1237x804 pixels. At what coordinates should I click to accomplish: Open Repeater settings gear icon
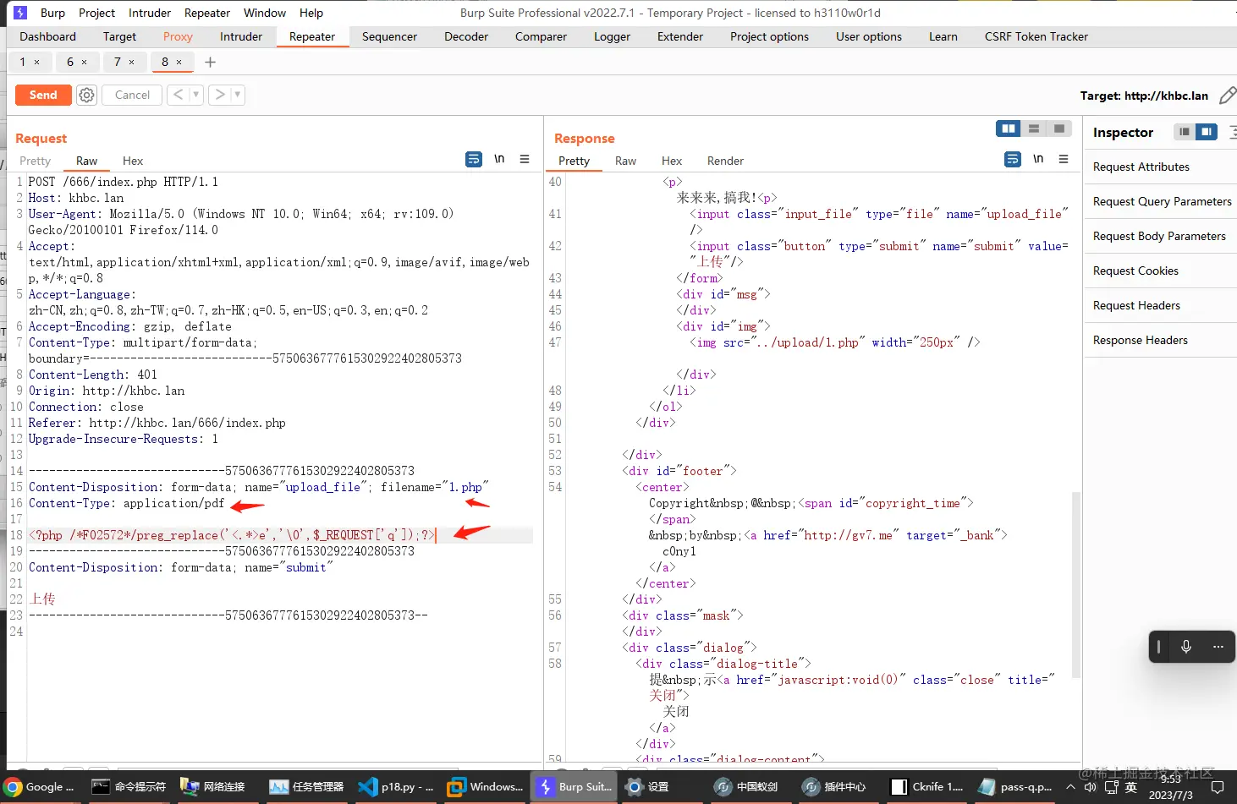pos(86,95)
